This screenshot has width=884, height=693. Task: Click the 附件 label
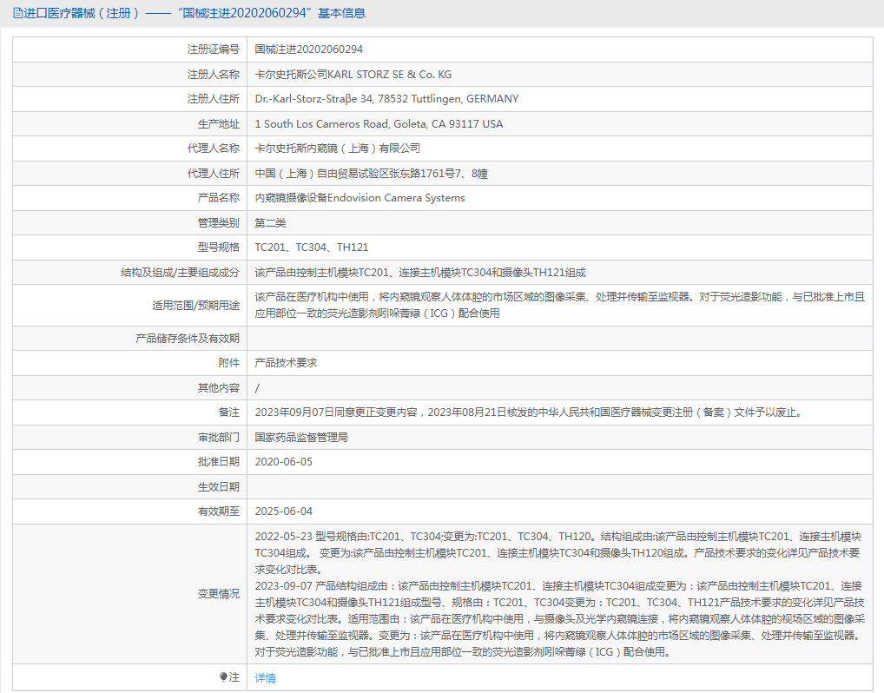pyautogui.click(x=229, y=363)
